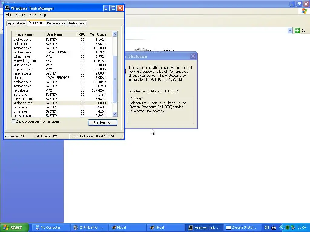Close the System Shutdown dialog

pos(193,56)
